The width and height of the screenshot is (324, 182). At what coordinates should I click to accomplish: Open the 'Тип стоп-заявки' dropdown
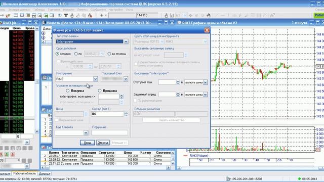pos(126,41)
